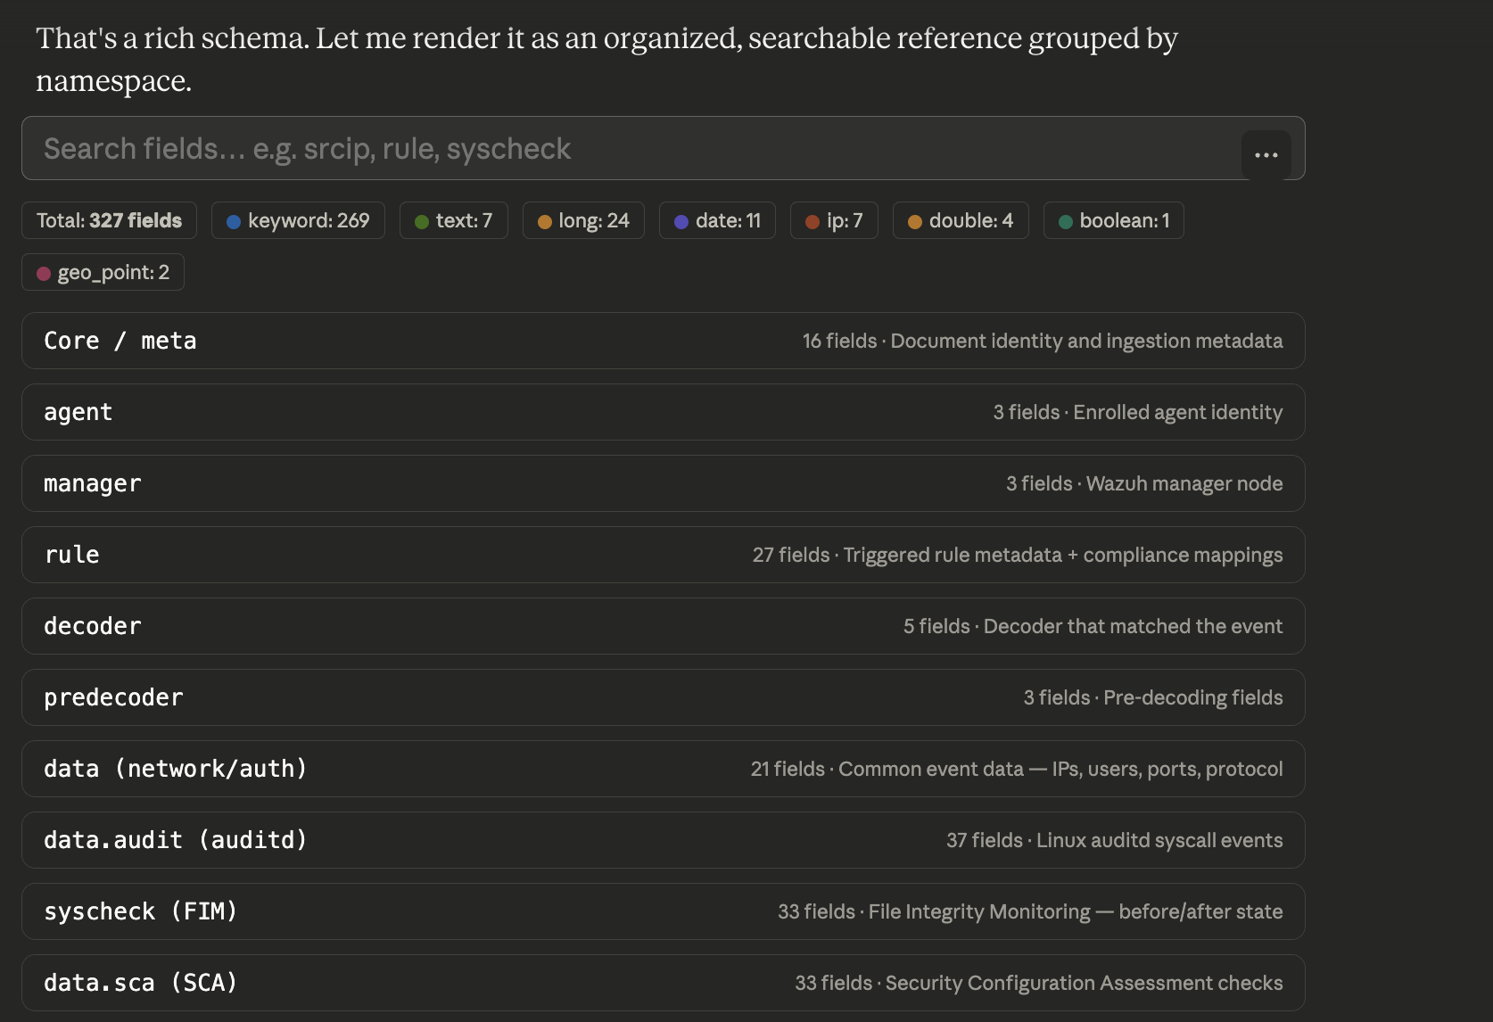
Task: Open the predecoder fields section
Action: (663, 696)
